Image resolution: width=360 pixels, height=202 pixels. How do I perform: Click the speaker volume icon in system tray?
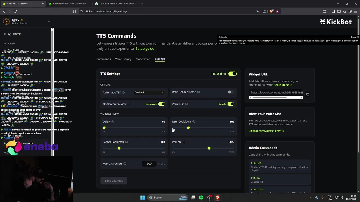point(342,198)
